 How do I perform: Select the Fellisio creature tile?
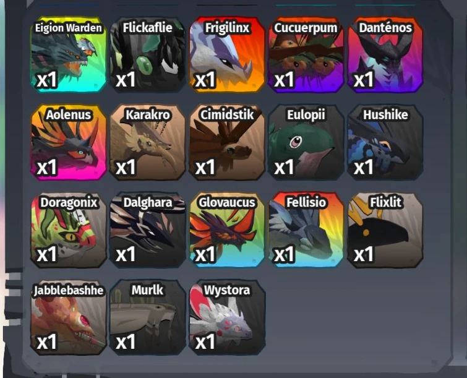click(x=306, y=230)
